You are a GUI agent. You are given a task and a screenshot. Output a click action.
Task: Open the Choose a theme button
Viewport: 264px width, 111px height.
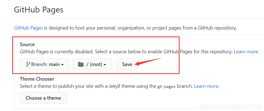tap(43, 98)
